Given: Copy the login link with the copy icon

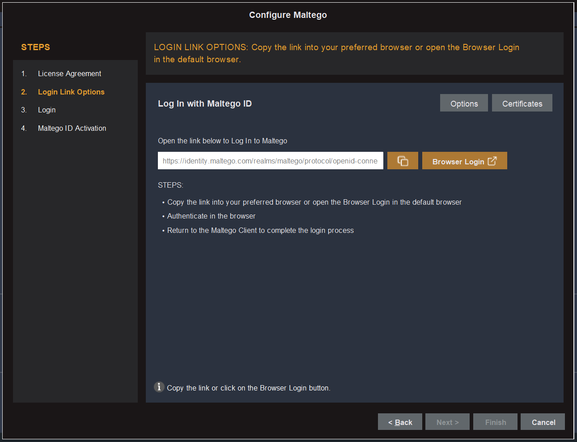Looking at the screenshot, I should pos(403,161).
